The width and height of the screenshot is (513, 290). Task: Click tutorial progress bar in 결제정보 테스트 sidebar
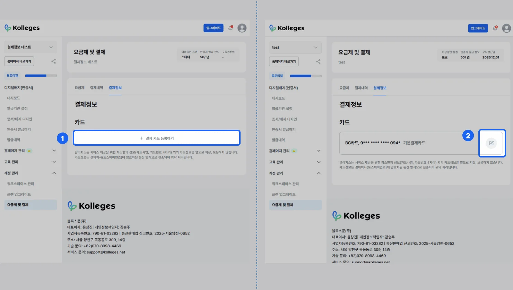pos(41,76)
